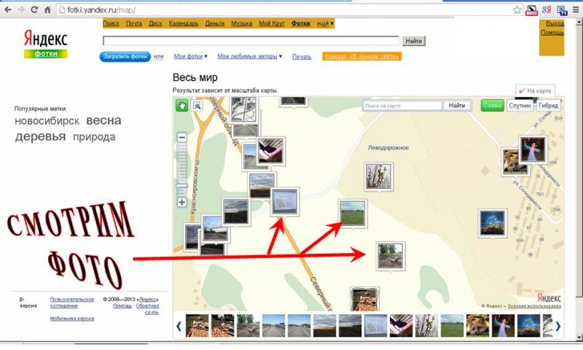Open first thumbnail in bottom strip
Screen dimensions: 583x350
coord(197,326)
